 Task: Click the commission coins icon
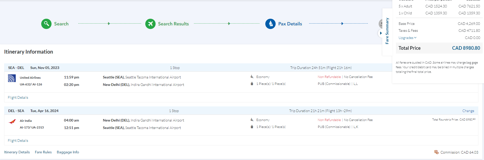click(x=436, y=152)
